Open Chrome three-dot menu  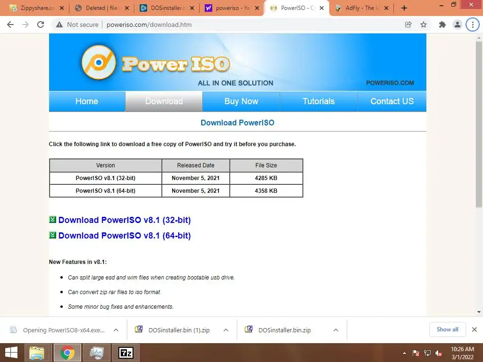pyautogui.click(x=473, y=25)
